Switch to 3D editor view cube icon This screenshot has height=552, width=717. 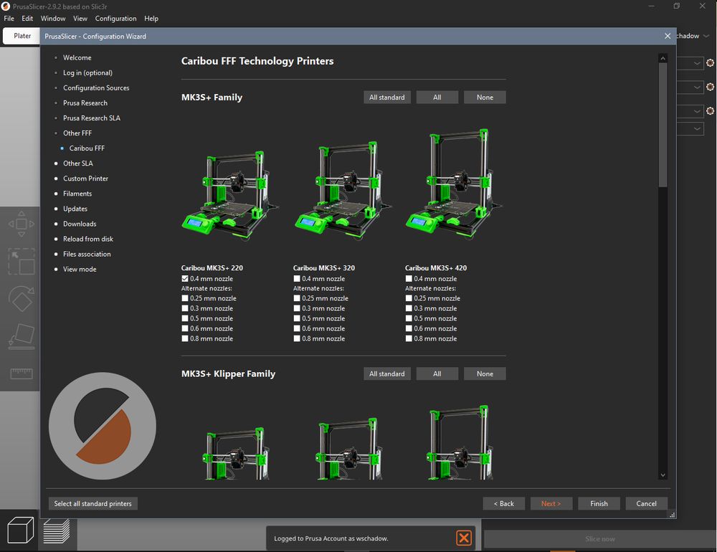20,532
